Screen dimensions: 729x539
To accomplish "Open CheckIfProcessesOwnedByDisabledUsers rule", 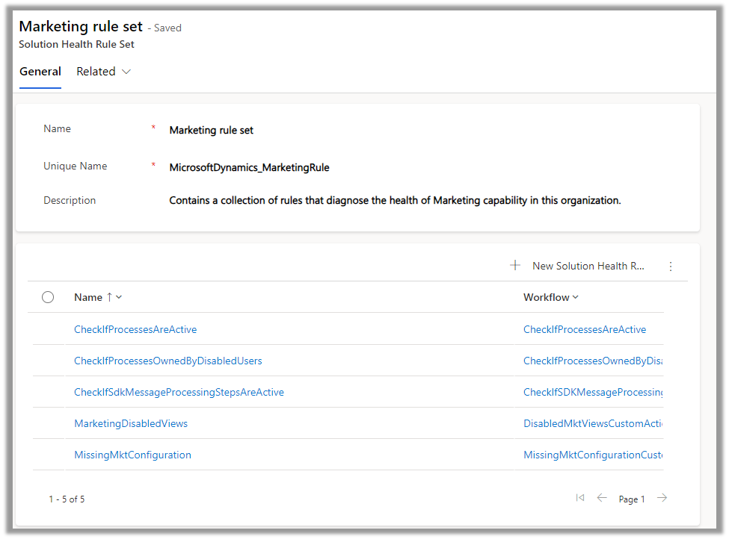I will (x=168, y=361).
